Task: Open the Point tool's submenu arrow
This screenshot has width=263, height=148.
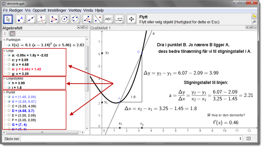Action: [24, 23]
